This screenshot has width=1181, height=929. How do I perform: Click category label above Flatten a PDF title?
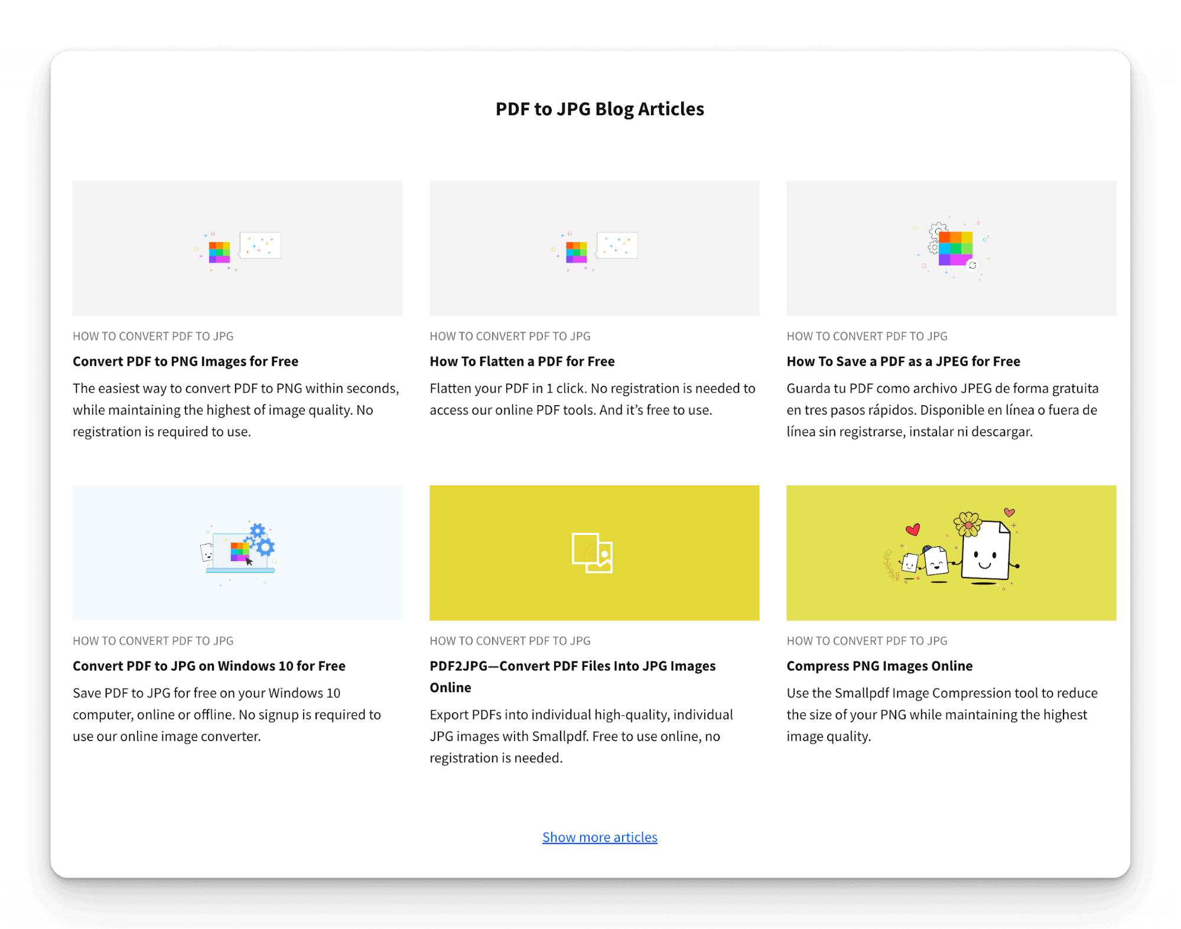[510, 336]
